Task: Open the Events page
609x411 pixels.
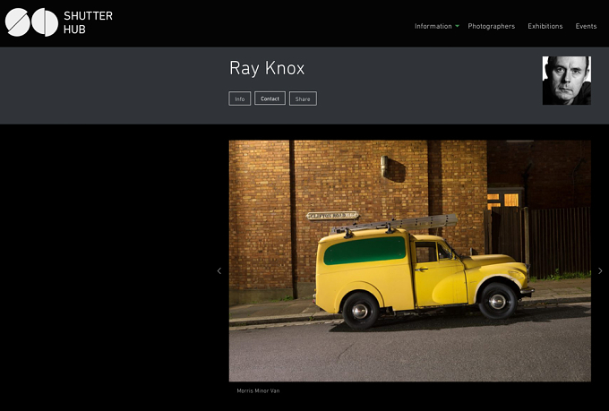Action: tap(586, 26)
